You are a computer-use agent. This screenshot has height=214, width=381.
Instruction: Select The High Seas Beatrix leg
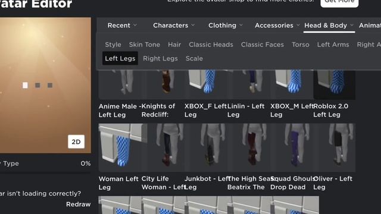[249, 148]
